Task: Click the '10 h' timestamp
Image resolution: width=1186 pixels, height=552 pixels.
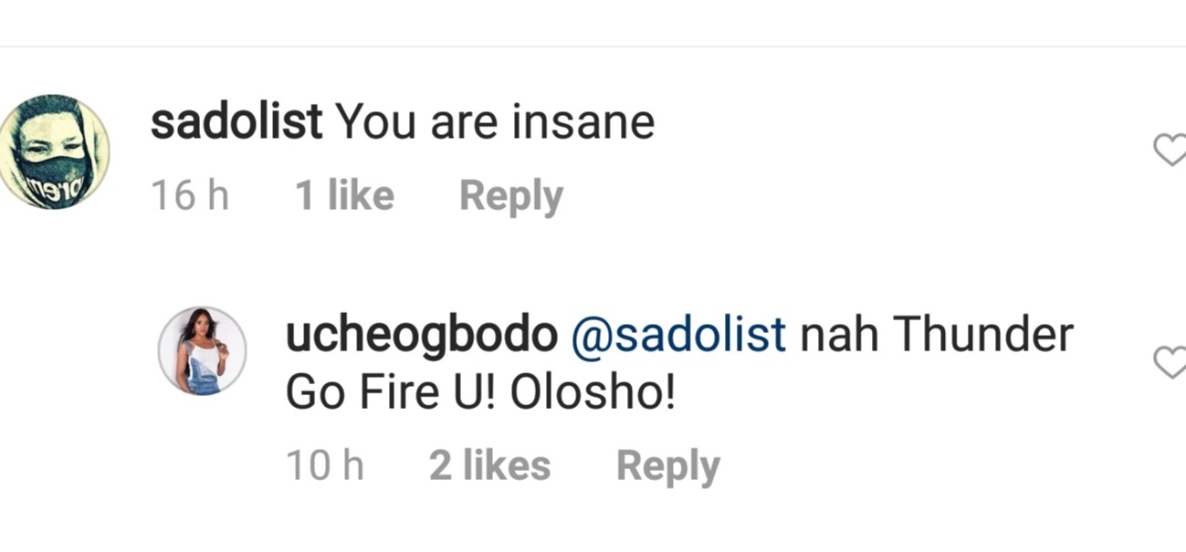Action: (x=325, y=464)
